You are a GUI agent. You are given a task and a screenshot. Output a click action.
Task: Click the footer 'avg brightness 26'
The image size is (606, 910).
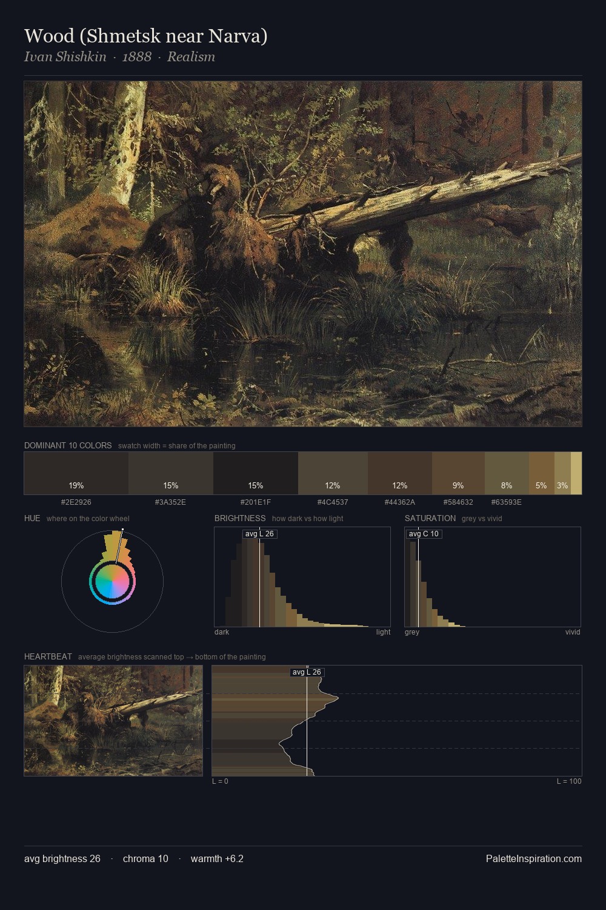pos(62,858)
